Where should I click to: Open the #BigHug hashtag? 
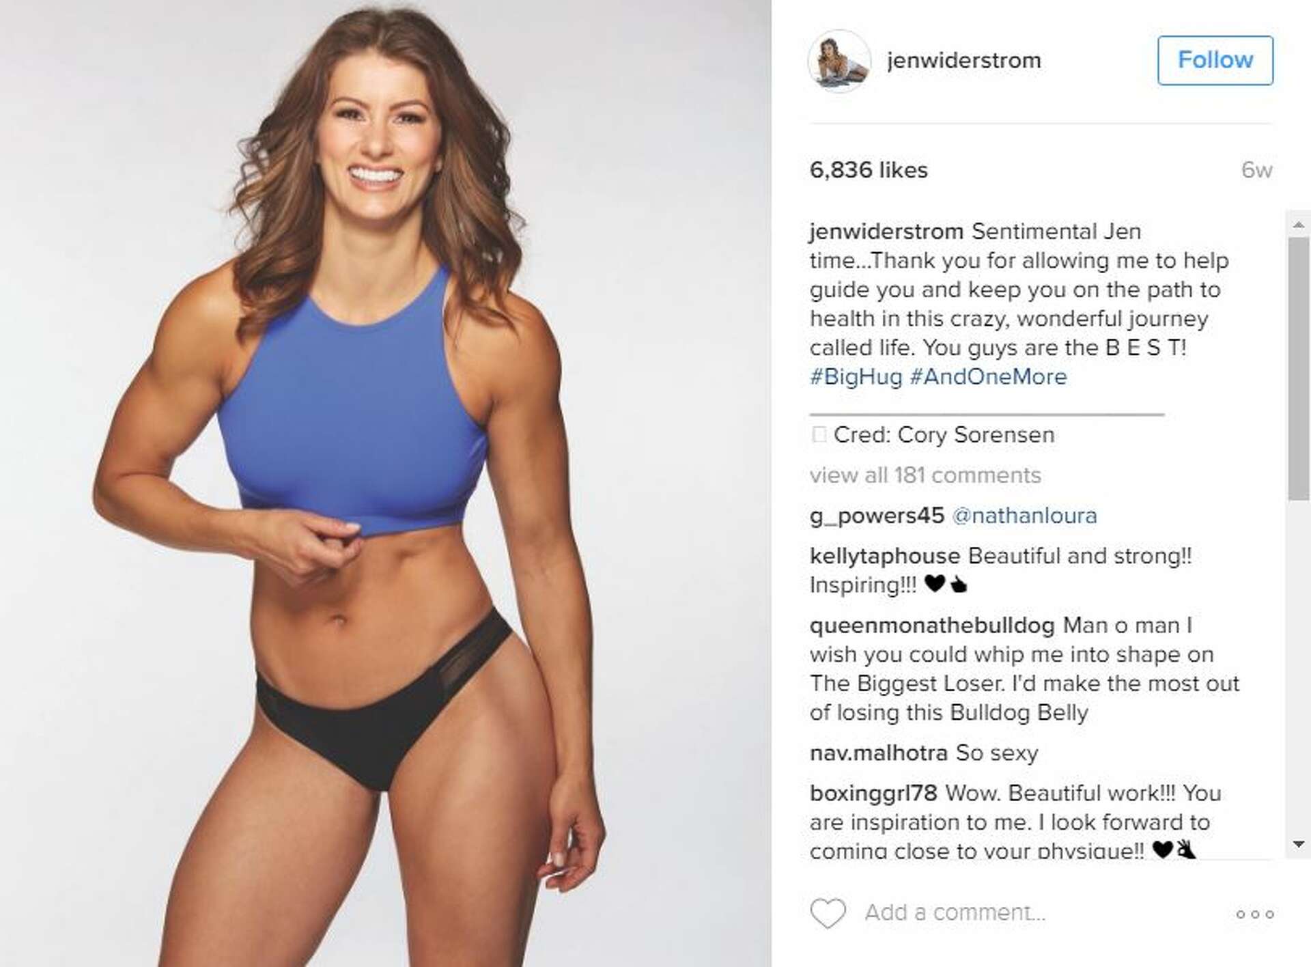[x=856, y=376]
